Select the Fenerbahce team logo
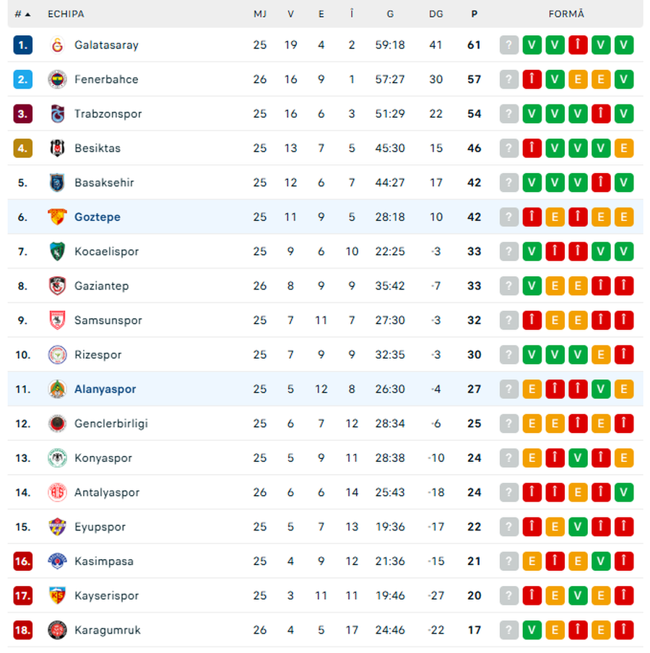Screen dimensions: 650x653 pyautogui.click(x=58, y=79)
